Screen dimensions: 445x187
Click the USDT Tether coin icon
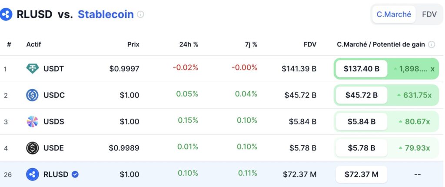pos(33,69)
